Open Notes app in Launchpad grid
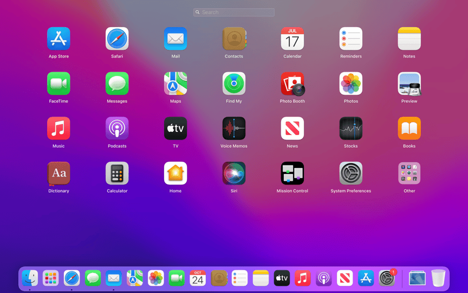The width and height of the screenshot is (468, 293). (x=409, y=39)
